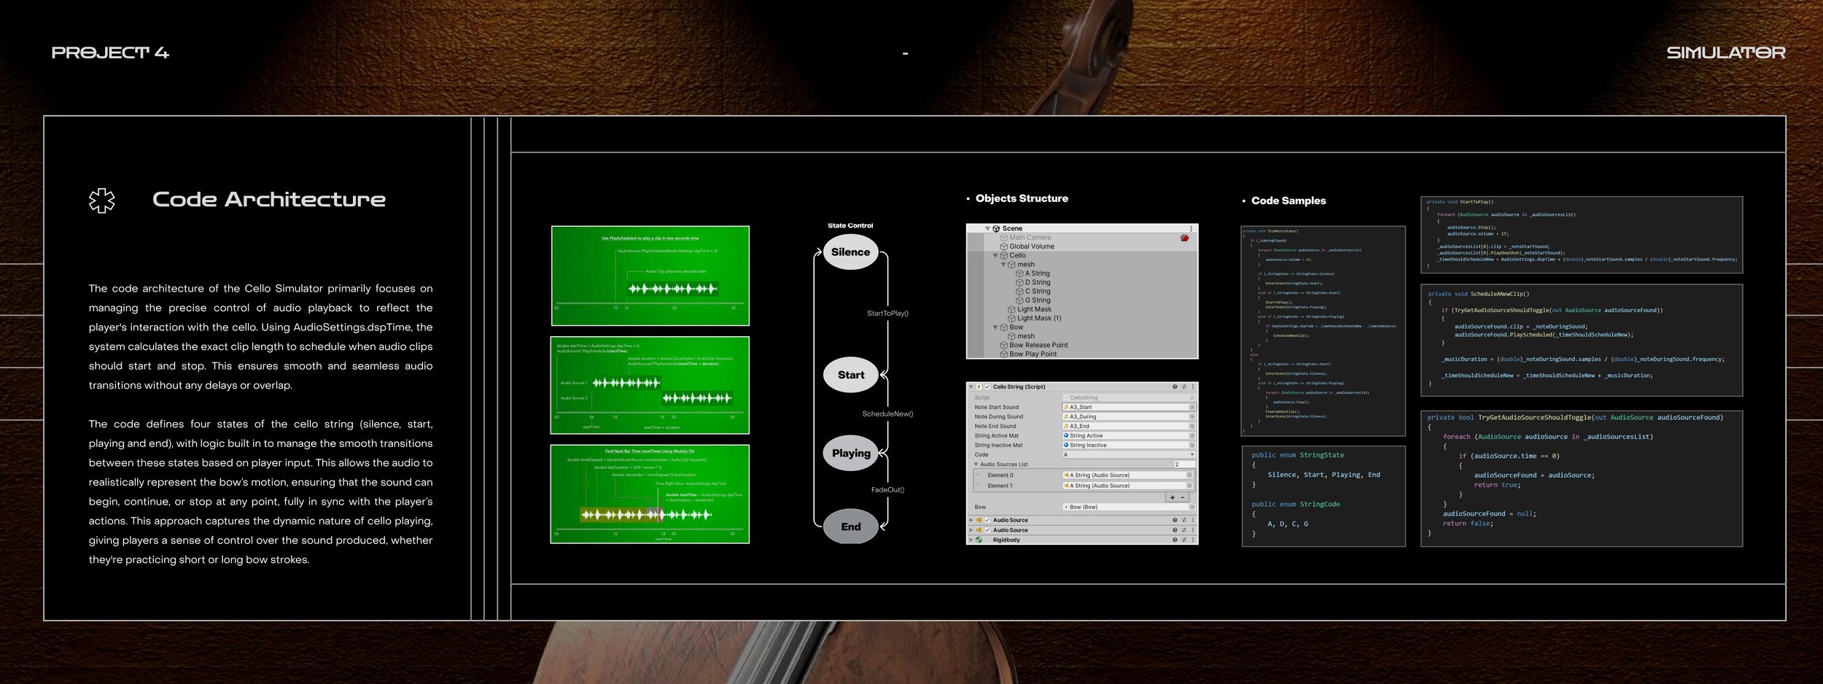This screenshot has height=684, width=1823.
Task: Toggle the first Audio Source enabled checkbox
Action: [987, 520]
